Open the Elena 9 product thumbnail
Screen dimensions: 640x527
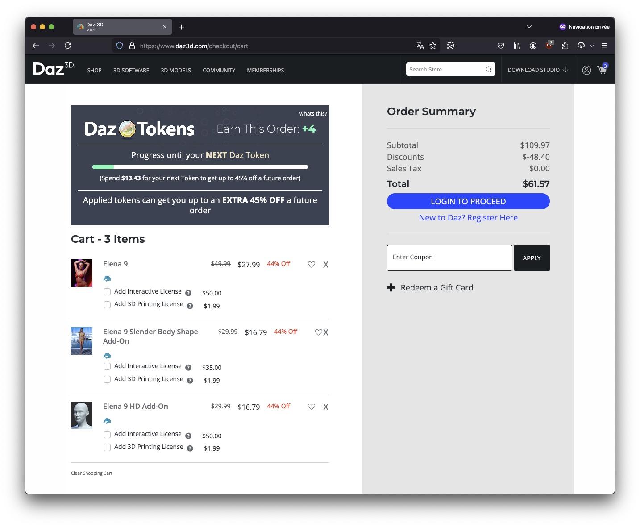[x=82, y=273]
